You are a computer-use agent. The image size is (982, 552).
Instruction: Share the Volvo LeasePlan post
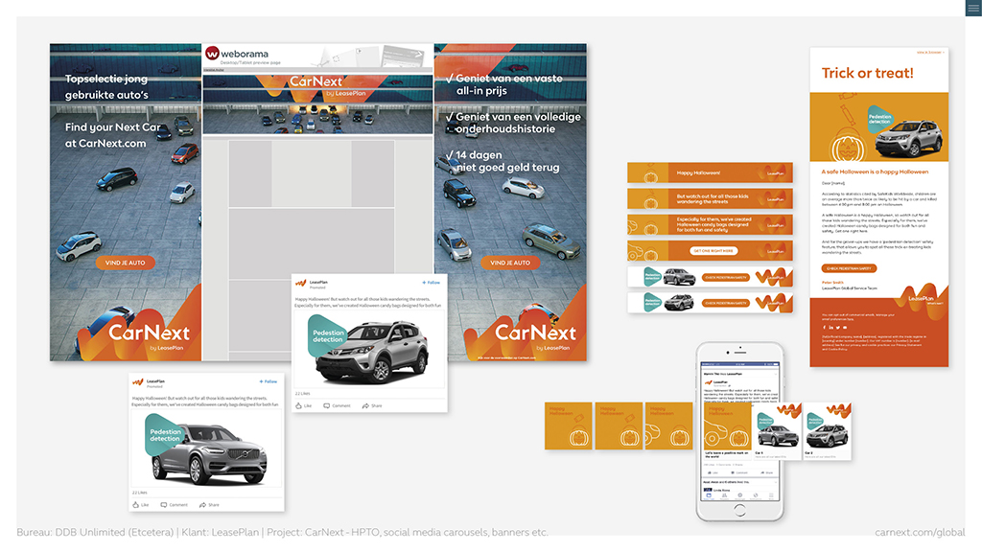[209, 505]
